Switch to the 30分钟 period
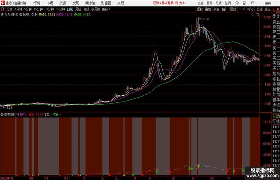The image size is (280, 180). [49, 9]
